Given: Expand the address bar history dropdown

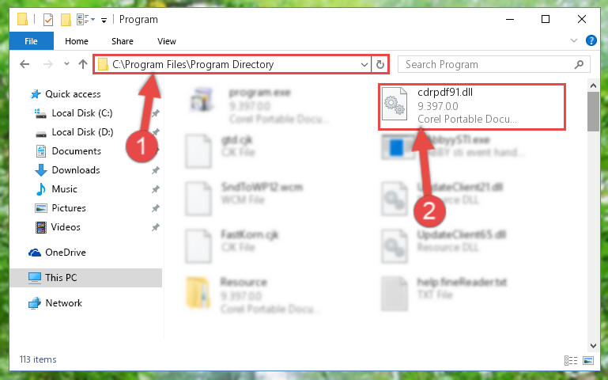Looking at the screenshot, I should pyautogui.click(x=364, y=64).
